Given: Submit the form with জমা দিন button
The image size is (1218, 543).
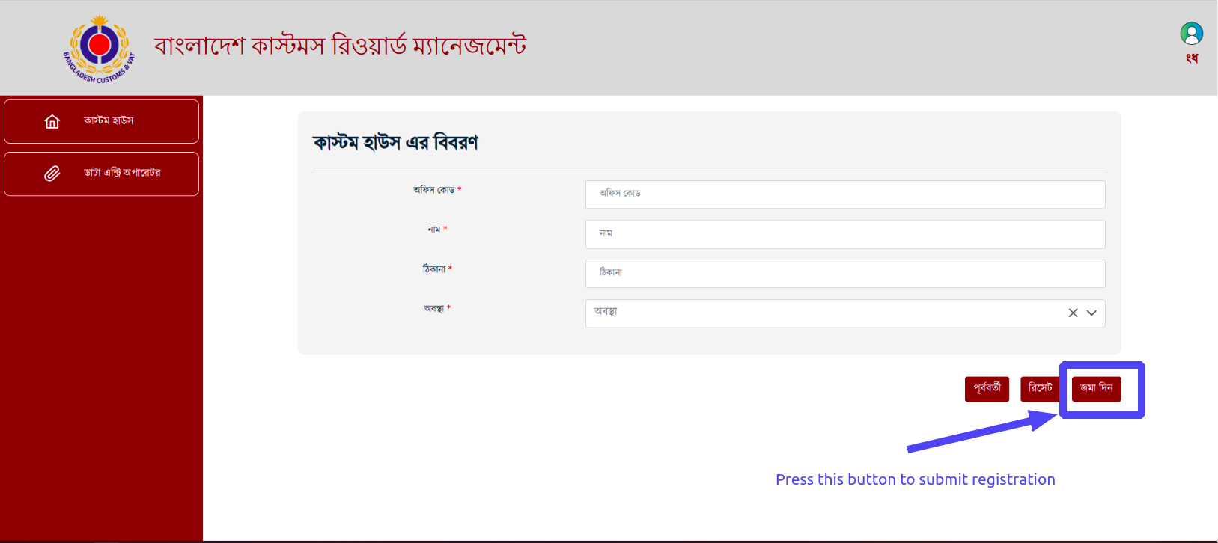Looking at the screenshot, I should coord(1096,389).
